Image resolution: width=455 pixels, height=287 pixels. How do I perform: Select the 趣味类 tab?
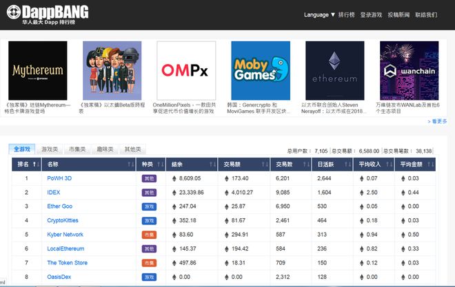click(105, 149)
